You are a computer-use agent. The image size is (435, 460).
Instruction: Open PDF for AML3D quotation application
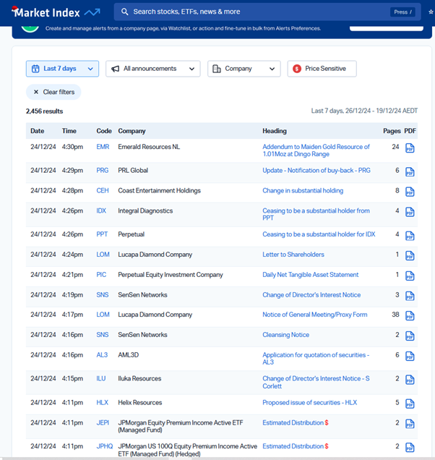click(410, 356)
